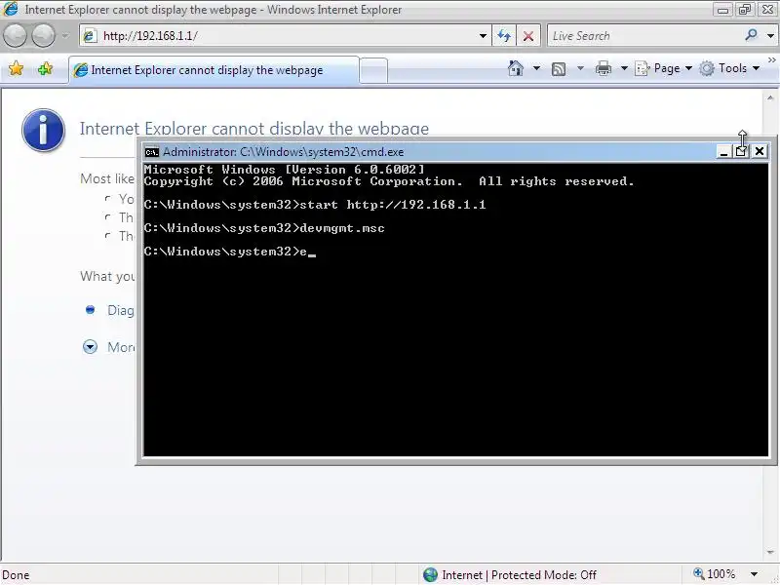Open the Page menu
780x585 pixels.
664,68
